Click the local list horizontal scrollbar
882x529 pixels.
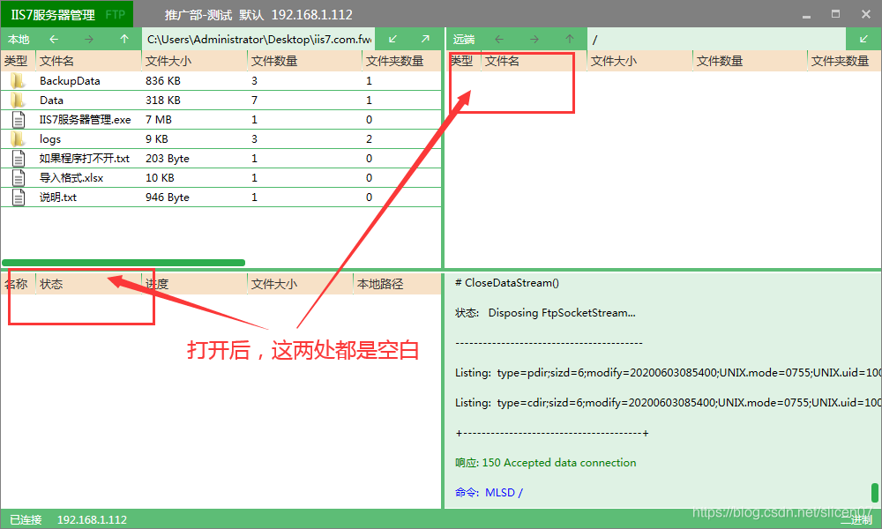tap(123, 263)
